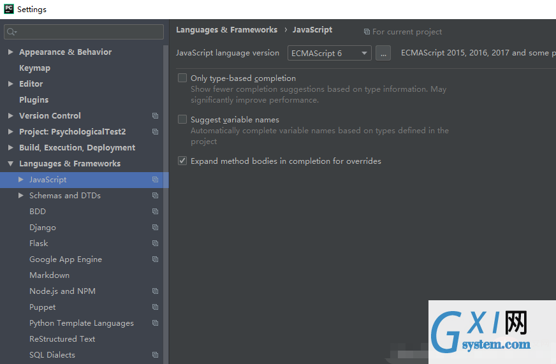This screenshot has width=556, height=364.
Task: Select Keymap in settings tree
Action: click(34, 68)
